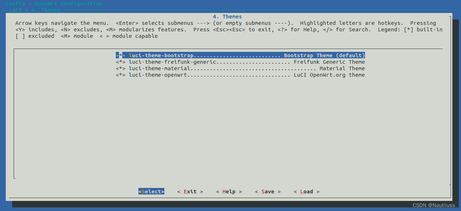Click the 'LuCI > 4. Themes' breadcrumb
The height and width of the screenshot is (211, 461).
[35, 10]
